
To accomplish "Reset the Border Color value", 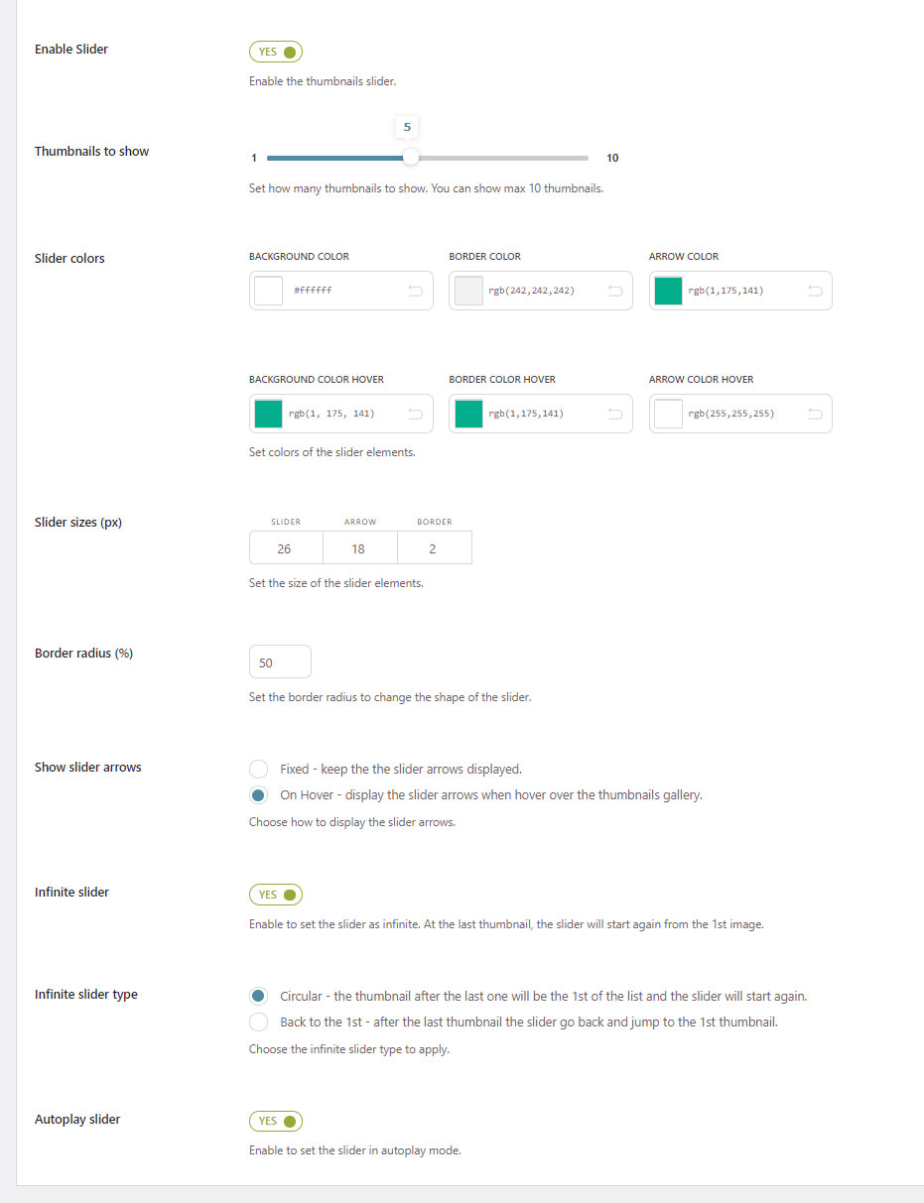I will 614,291.
